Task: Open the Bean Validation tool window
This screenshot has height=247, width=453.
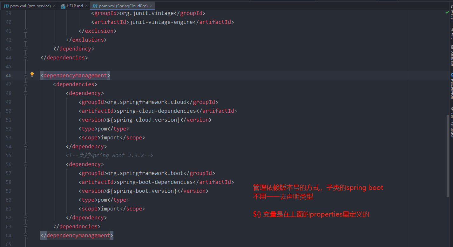Action: [452, 122]
